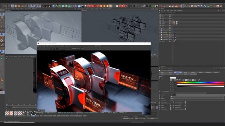The image size is (225, 126).
Task: Click the green round icon right of top toolbar
Action: click(x=153, y=6)
